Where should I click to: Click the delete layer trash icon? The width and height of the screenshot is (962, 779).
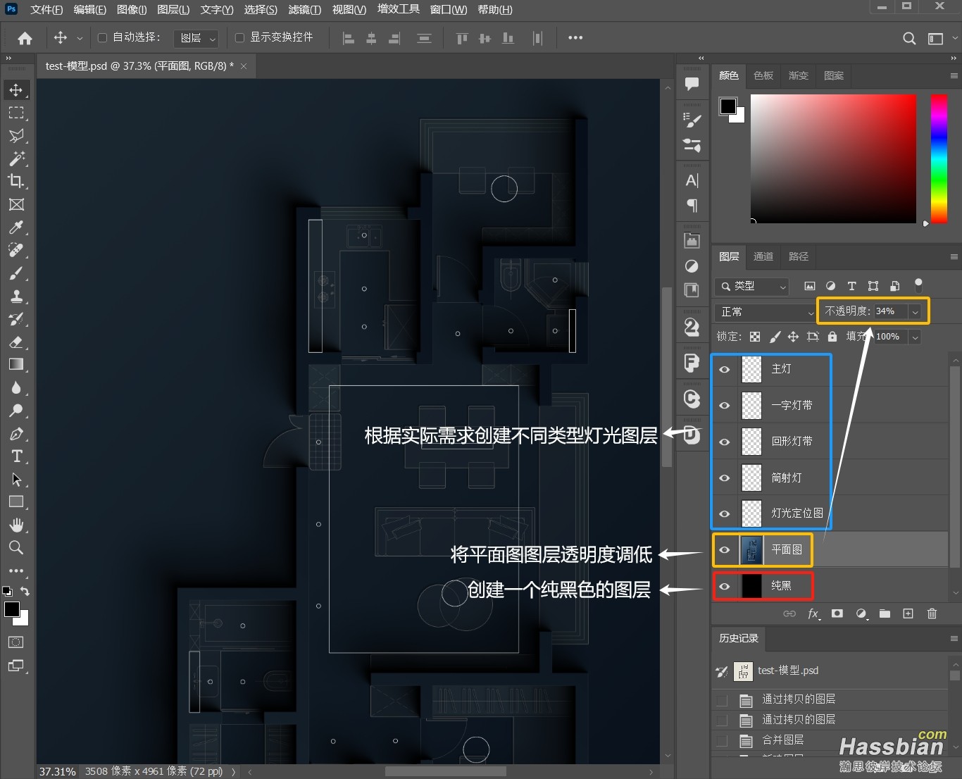(932, 613)
